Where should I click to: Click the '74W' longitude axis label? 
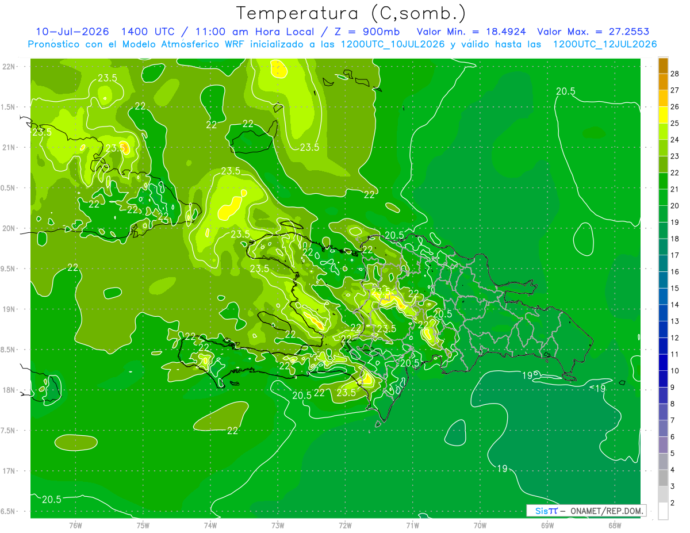tap(210, 525)
